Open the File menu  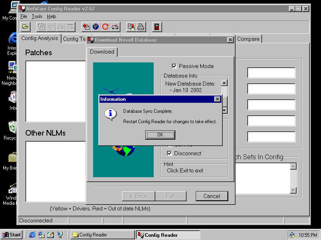(x=24, y=16)
